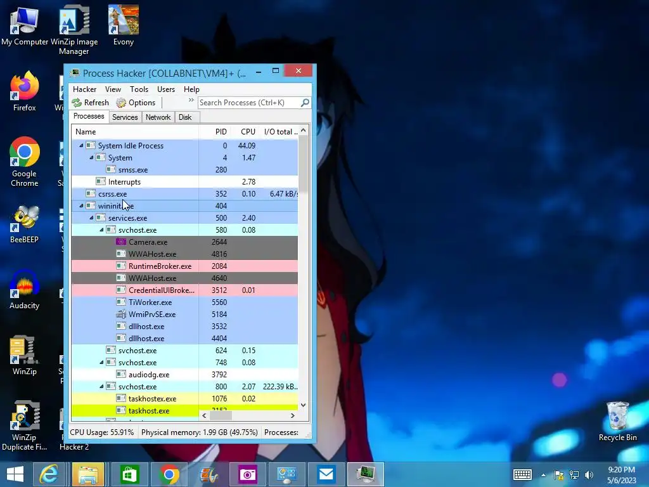Viewport: 649px width, 487px height.
Task: Launch the Evony desktop shortcut
Action: click(x=124, y=25)
